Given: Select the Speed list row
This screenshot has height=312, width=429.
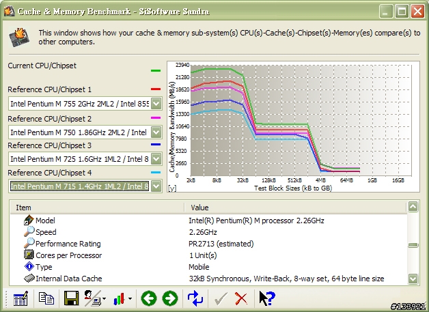Looking at the screenshot, I should (x=208, y=232).
